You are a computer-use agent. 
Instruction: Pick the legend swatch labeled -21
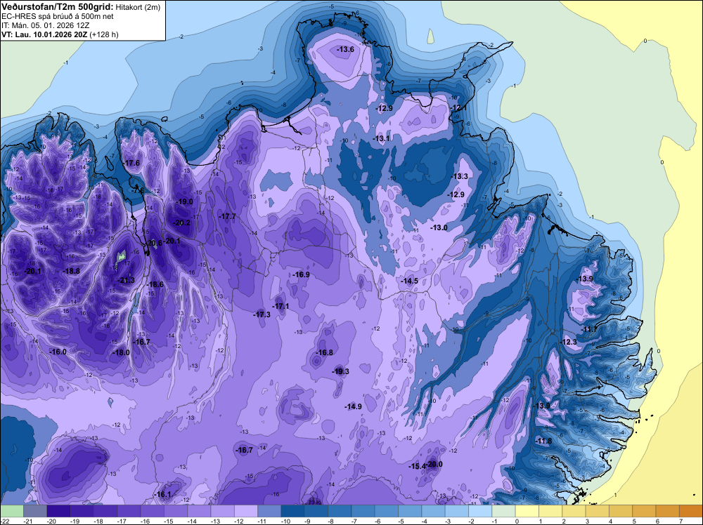click(35, 511)
